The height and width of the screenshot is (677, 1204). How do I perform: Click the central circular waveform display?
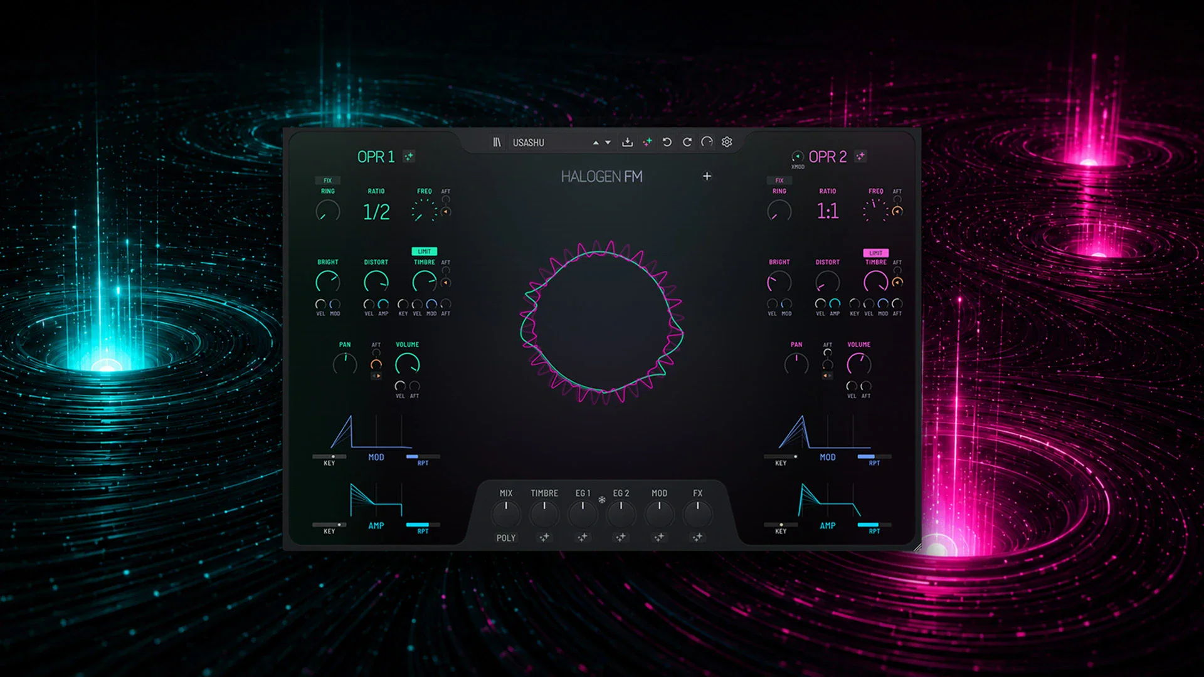click(602, 322)
